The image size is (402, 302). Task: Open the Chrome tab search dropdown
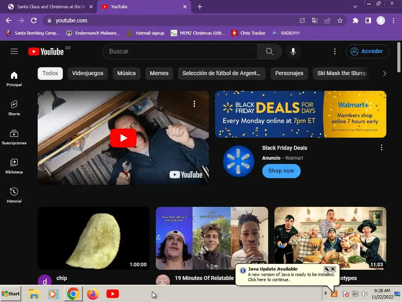355,7
